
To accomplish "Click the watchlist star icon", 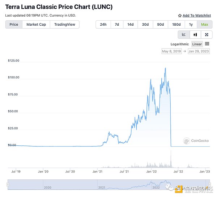I will click(x=180, y=16).
